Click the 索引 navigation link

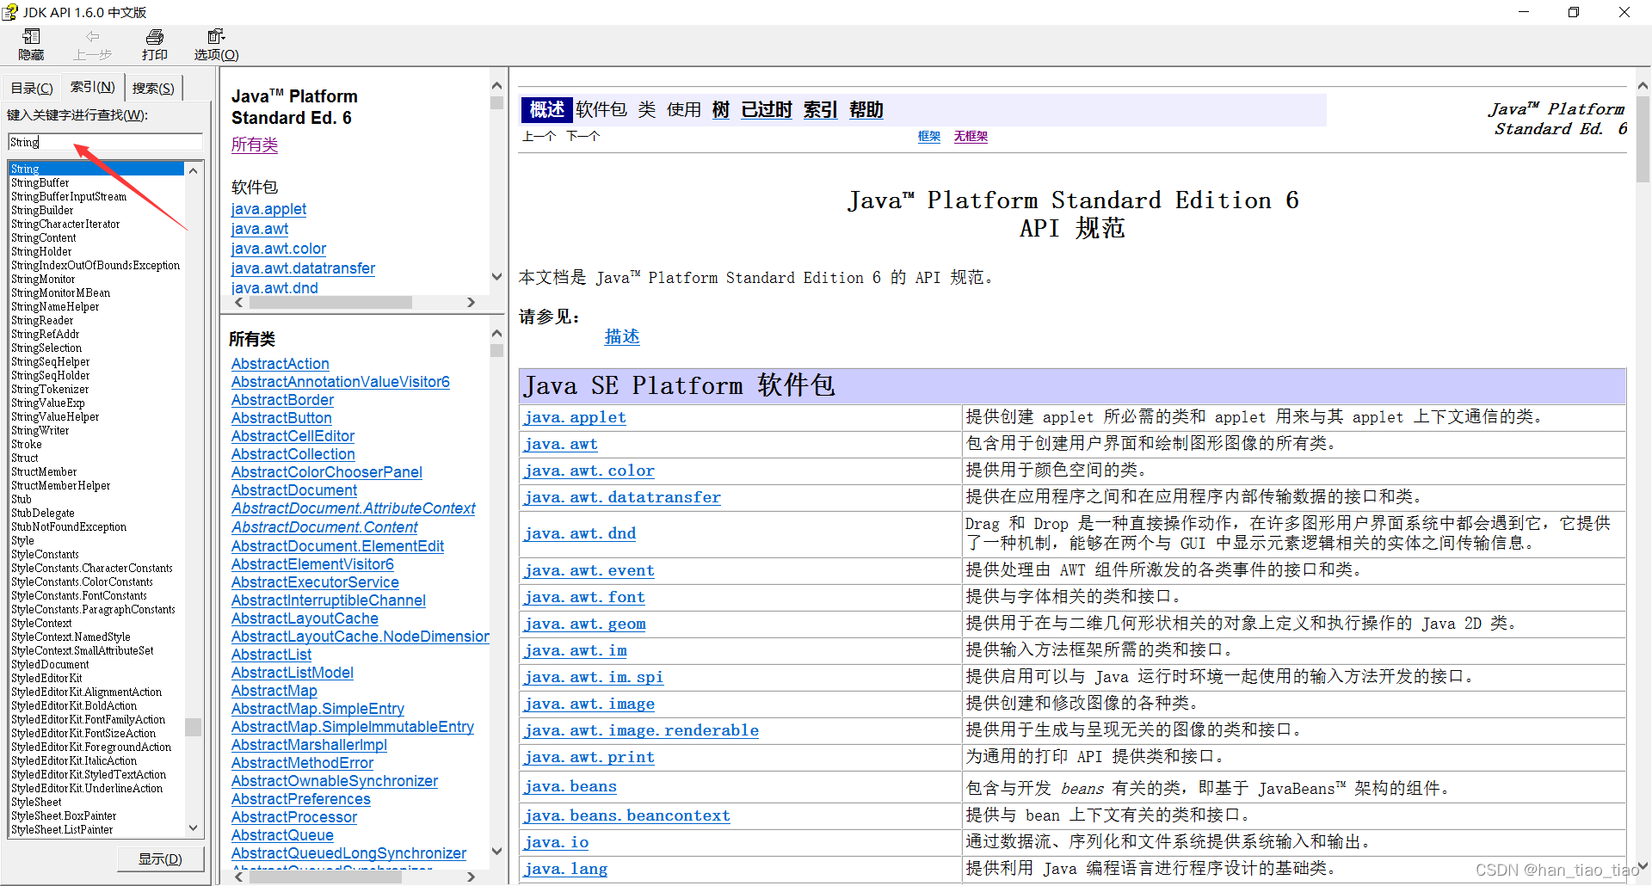[x=821, y=109]
